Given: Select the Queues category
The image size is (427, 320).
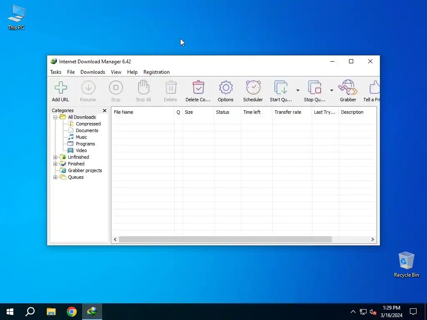Looking at the screenshot, I should point(76,177).
